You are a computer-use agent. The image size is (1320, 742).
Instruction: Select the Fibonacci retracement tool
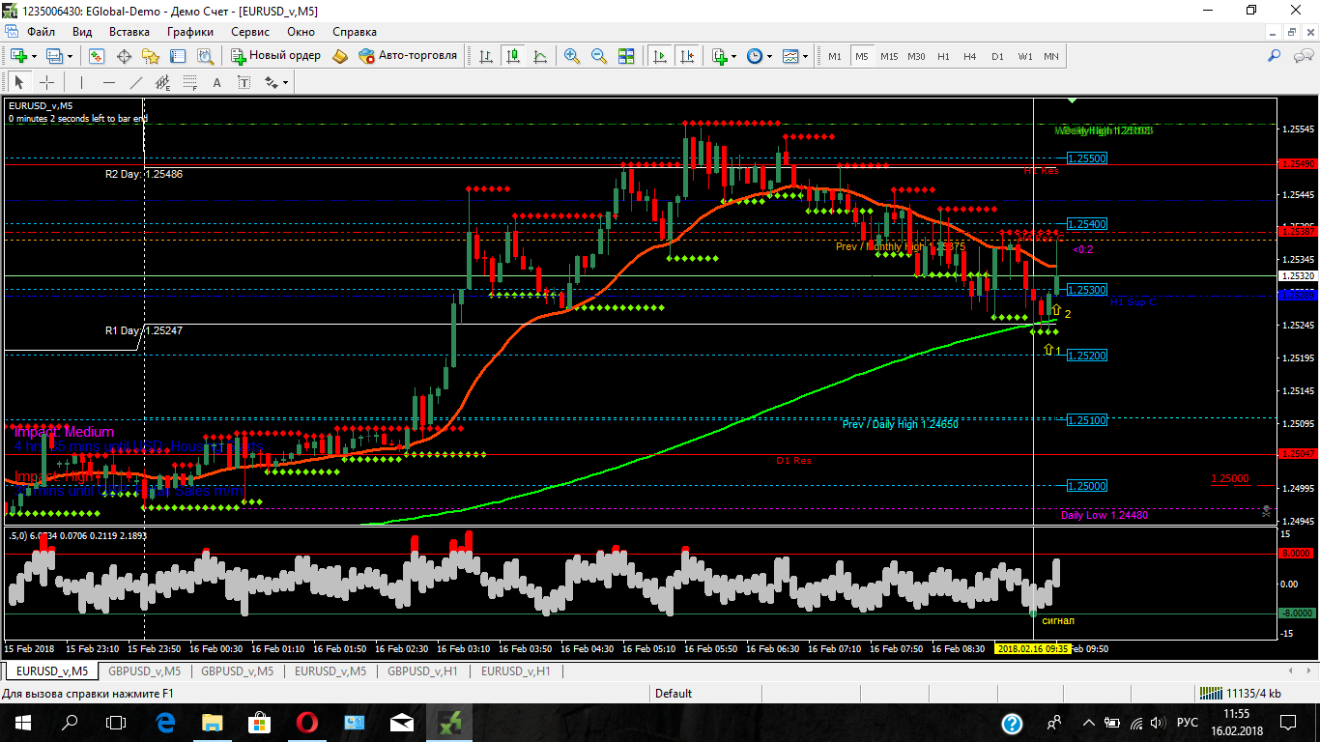(x=190, y=82)
